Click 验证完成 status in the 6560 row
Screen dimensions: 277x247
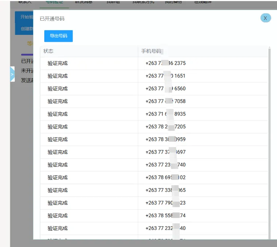58,89
